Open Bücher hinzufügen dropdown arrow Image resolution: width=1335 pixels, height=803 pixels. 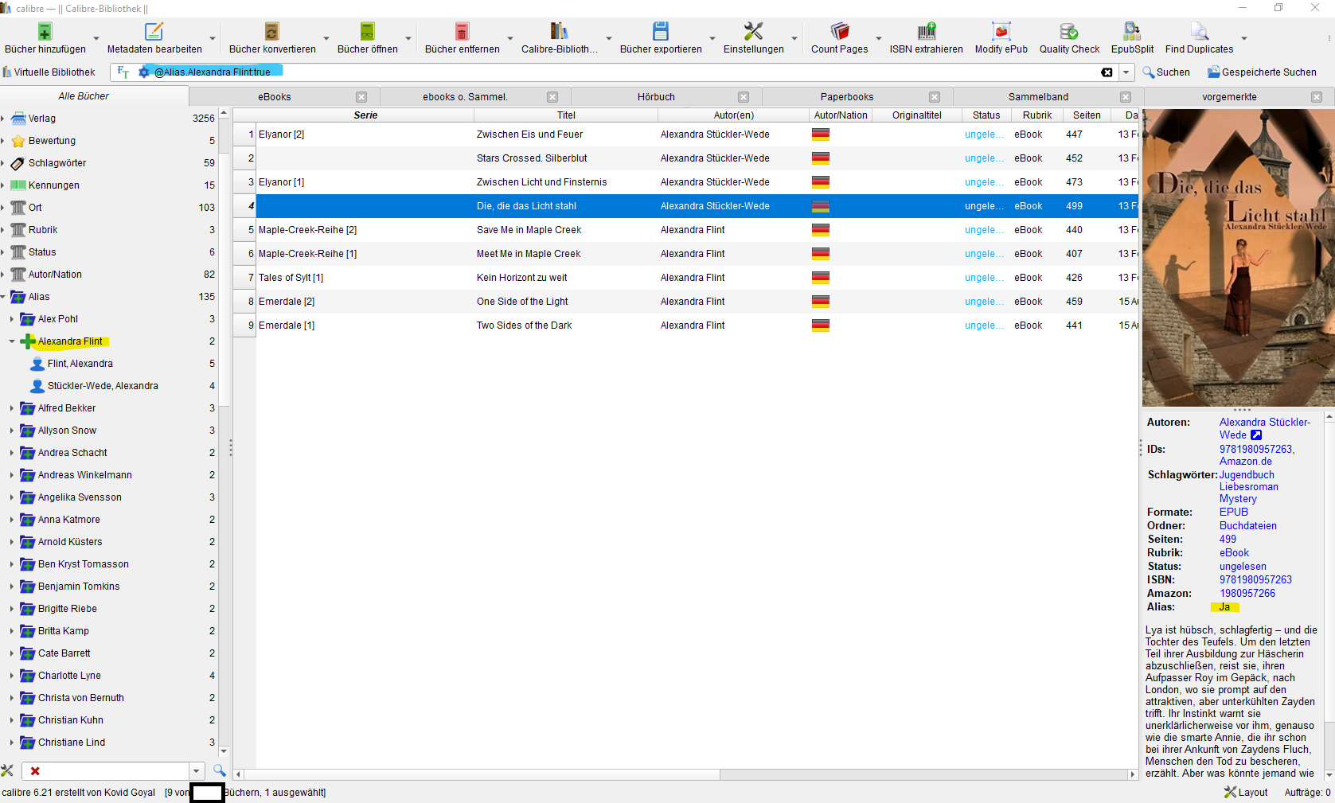click(96, 38)
